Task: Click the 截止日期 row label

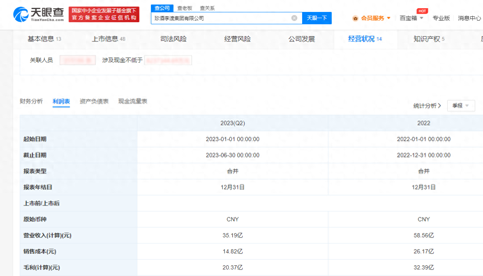Action: coord(35,155)
